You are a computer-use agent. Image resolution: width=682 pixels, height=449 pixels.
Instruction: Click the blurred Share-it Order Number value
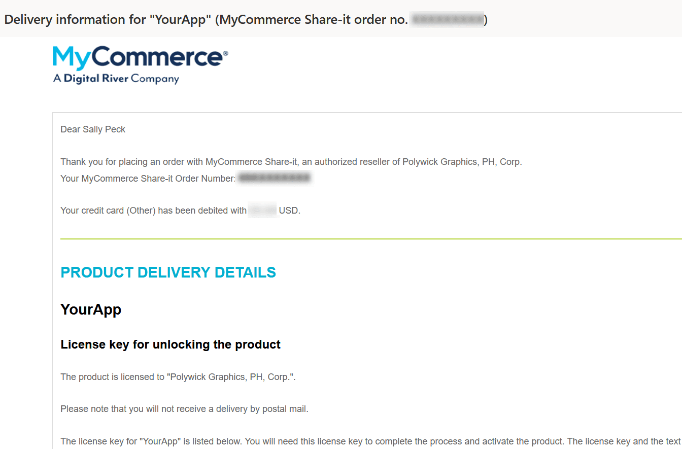click(275, 178)
